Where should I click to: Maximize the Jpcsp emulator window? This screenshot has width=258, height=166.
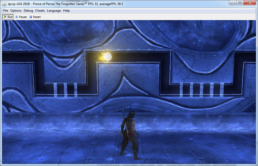[x=240, y=3]
